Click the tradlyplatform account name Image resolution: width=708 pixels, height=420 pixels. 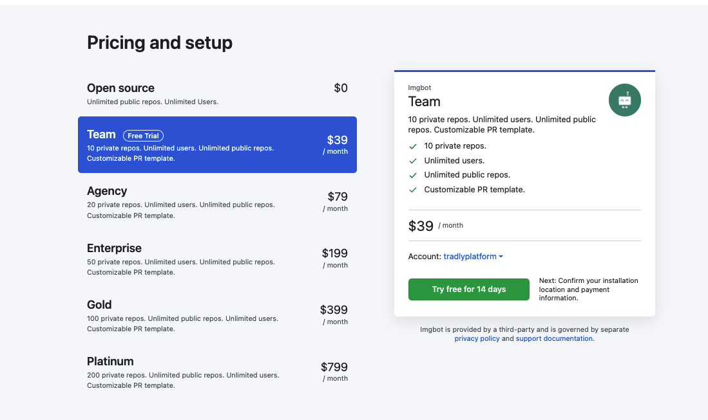point(470,256)
